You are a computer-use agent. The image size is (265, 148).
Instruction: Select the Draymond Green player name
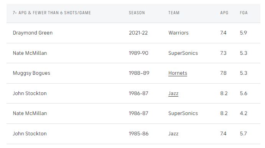click(33, 33)
